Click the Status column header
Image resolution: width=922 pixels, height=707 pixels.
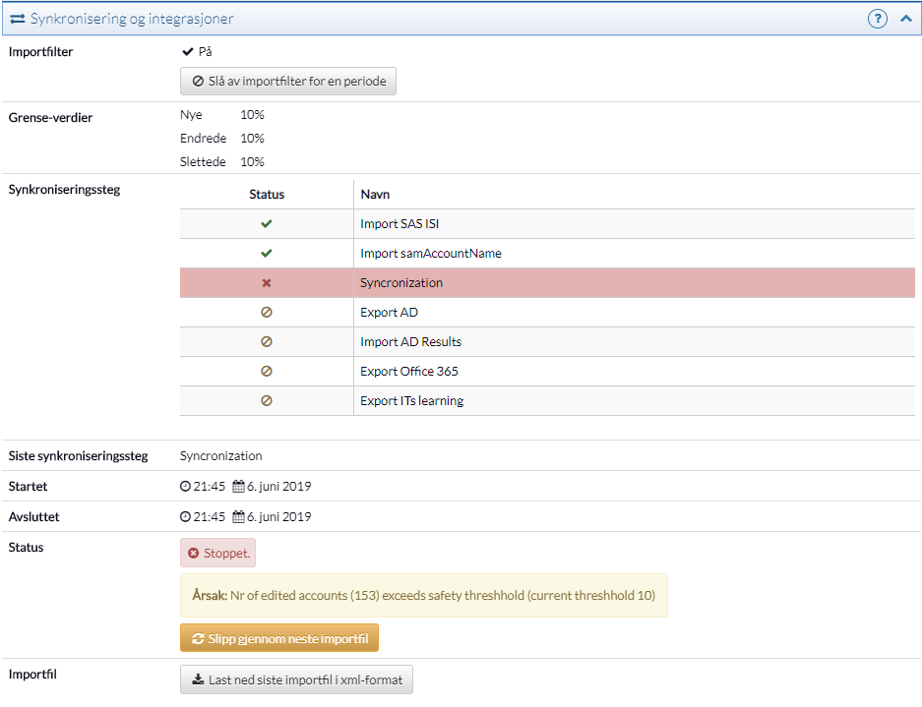(x=267, y=195)
